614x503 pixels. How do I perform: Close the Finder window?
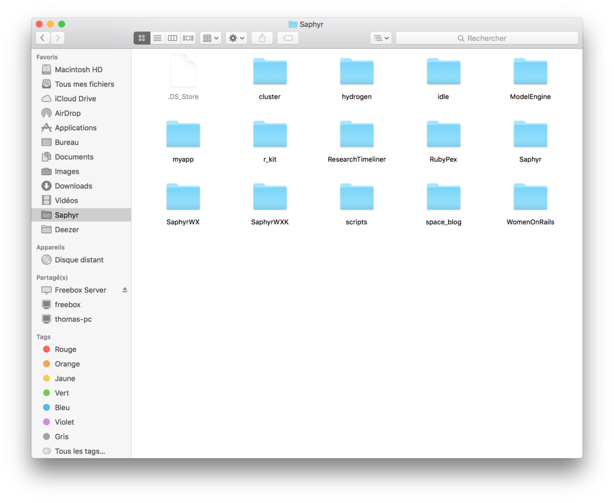tap(39, 24)
